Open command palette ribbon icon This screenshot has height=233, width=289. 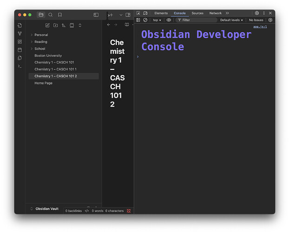click(20, 66)
